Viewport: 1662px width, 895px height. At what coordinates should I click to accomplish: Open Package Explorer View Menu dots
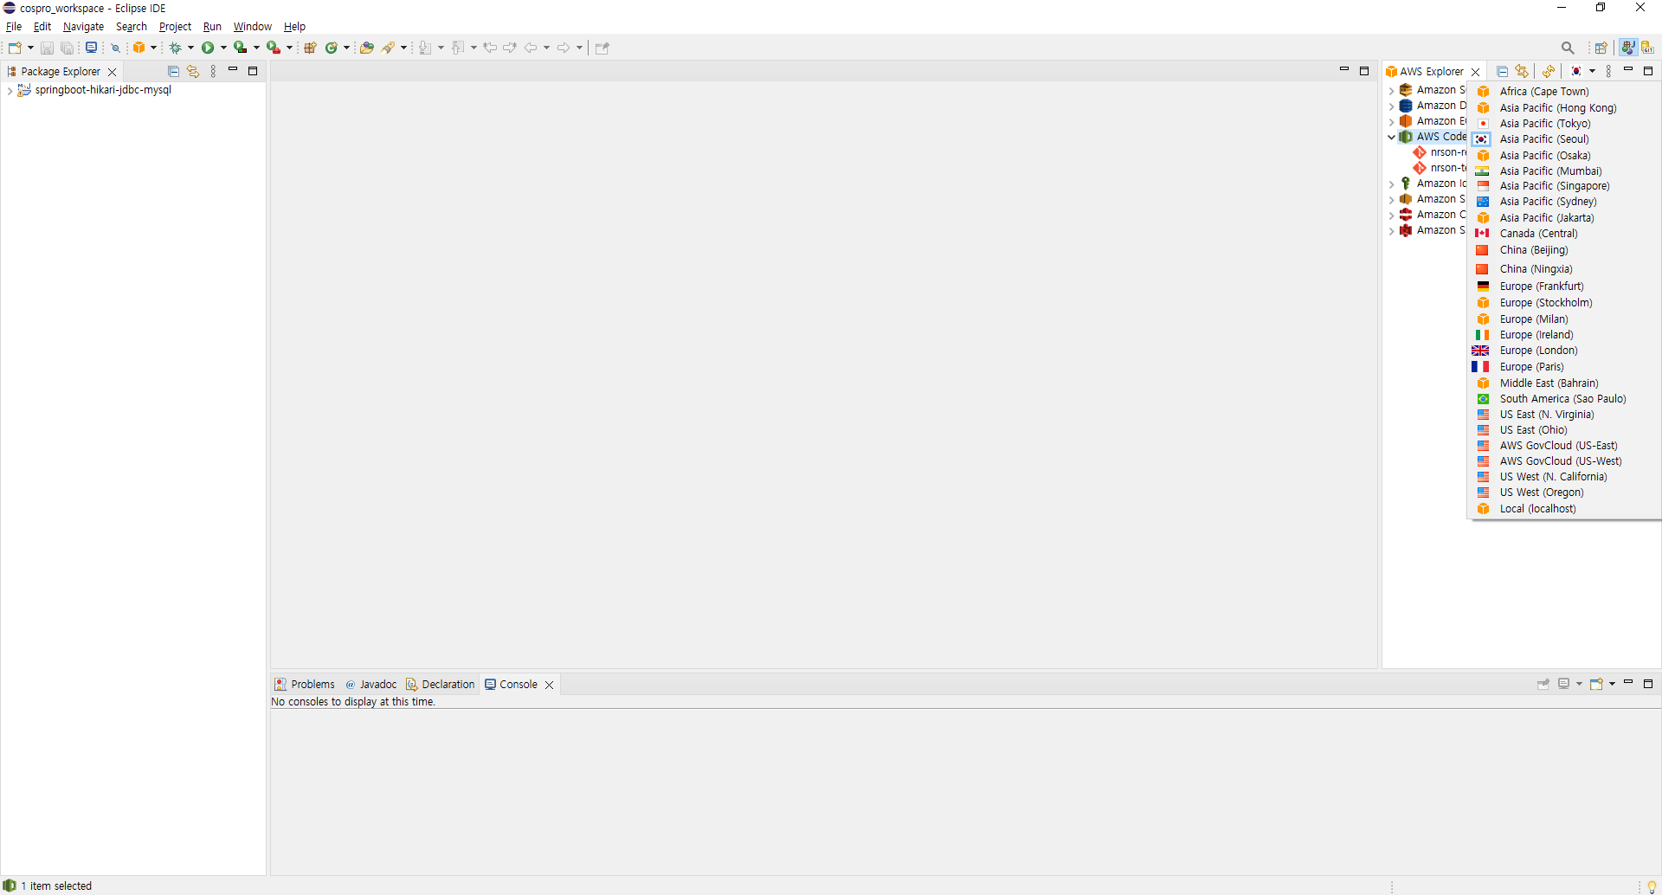coord(213,71)
